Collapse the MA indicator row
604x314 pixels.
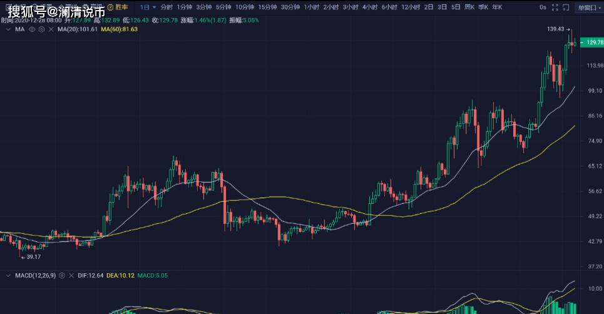tap(8, 29)
